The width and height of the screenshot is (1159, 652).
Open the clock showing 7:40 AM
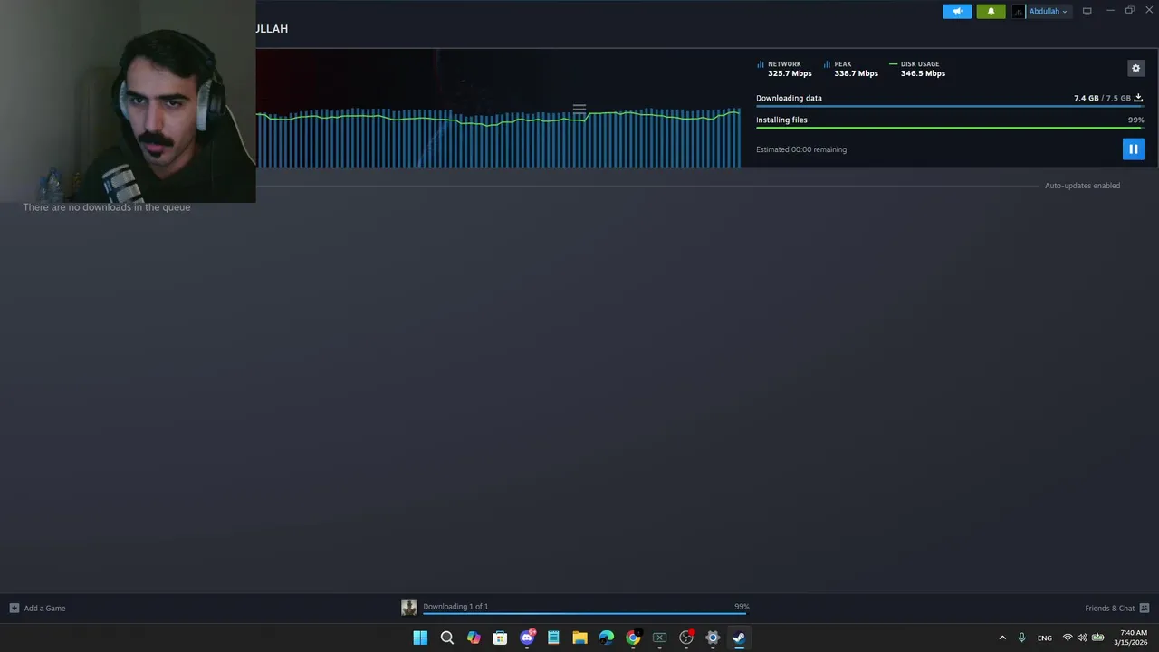[1133, 638]
